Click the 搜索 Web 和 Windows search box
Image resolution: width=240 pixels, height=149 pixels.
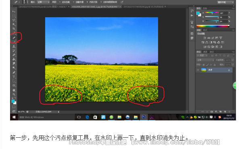click(46, 117)
